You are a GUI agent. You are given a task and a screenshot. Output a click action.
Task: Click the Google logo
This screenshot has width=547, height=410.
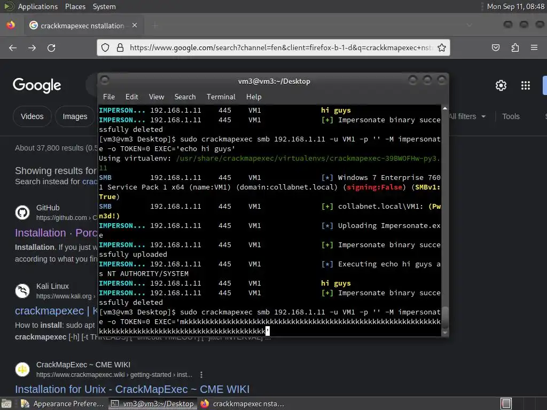coord(37,85)
